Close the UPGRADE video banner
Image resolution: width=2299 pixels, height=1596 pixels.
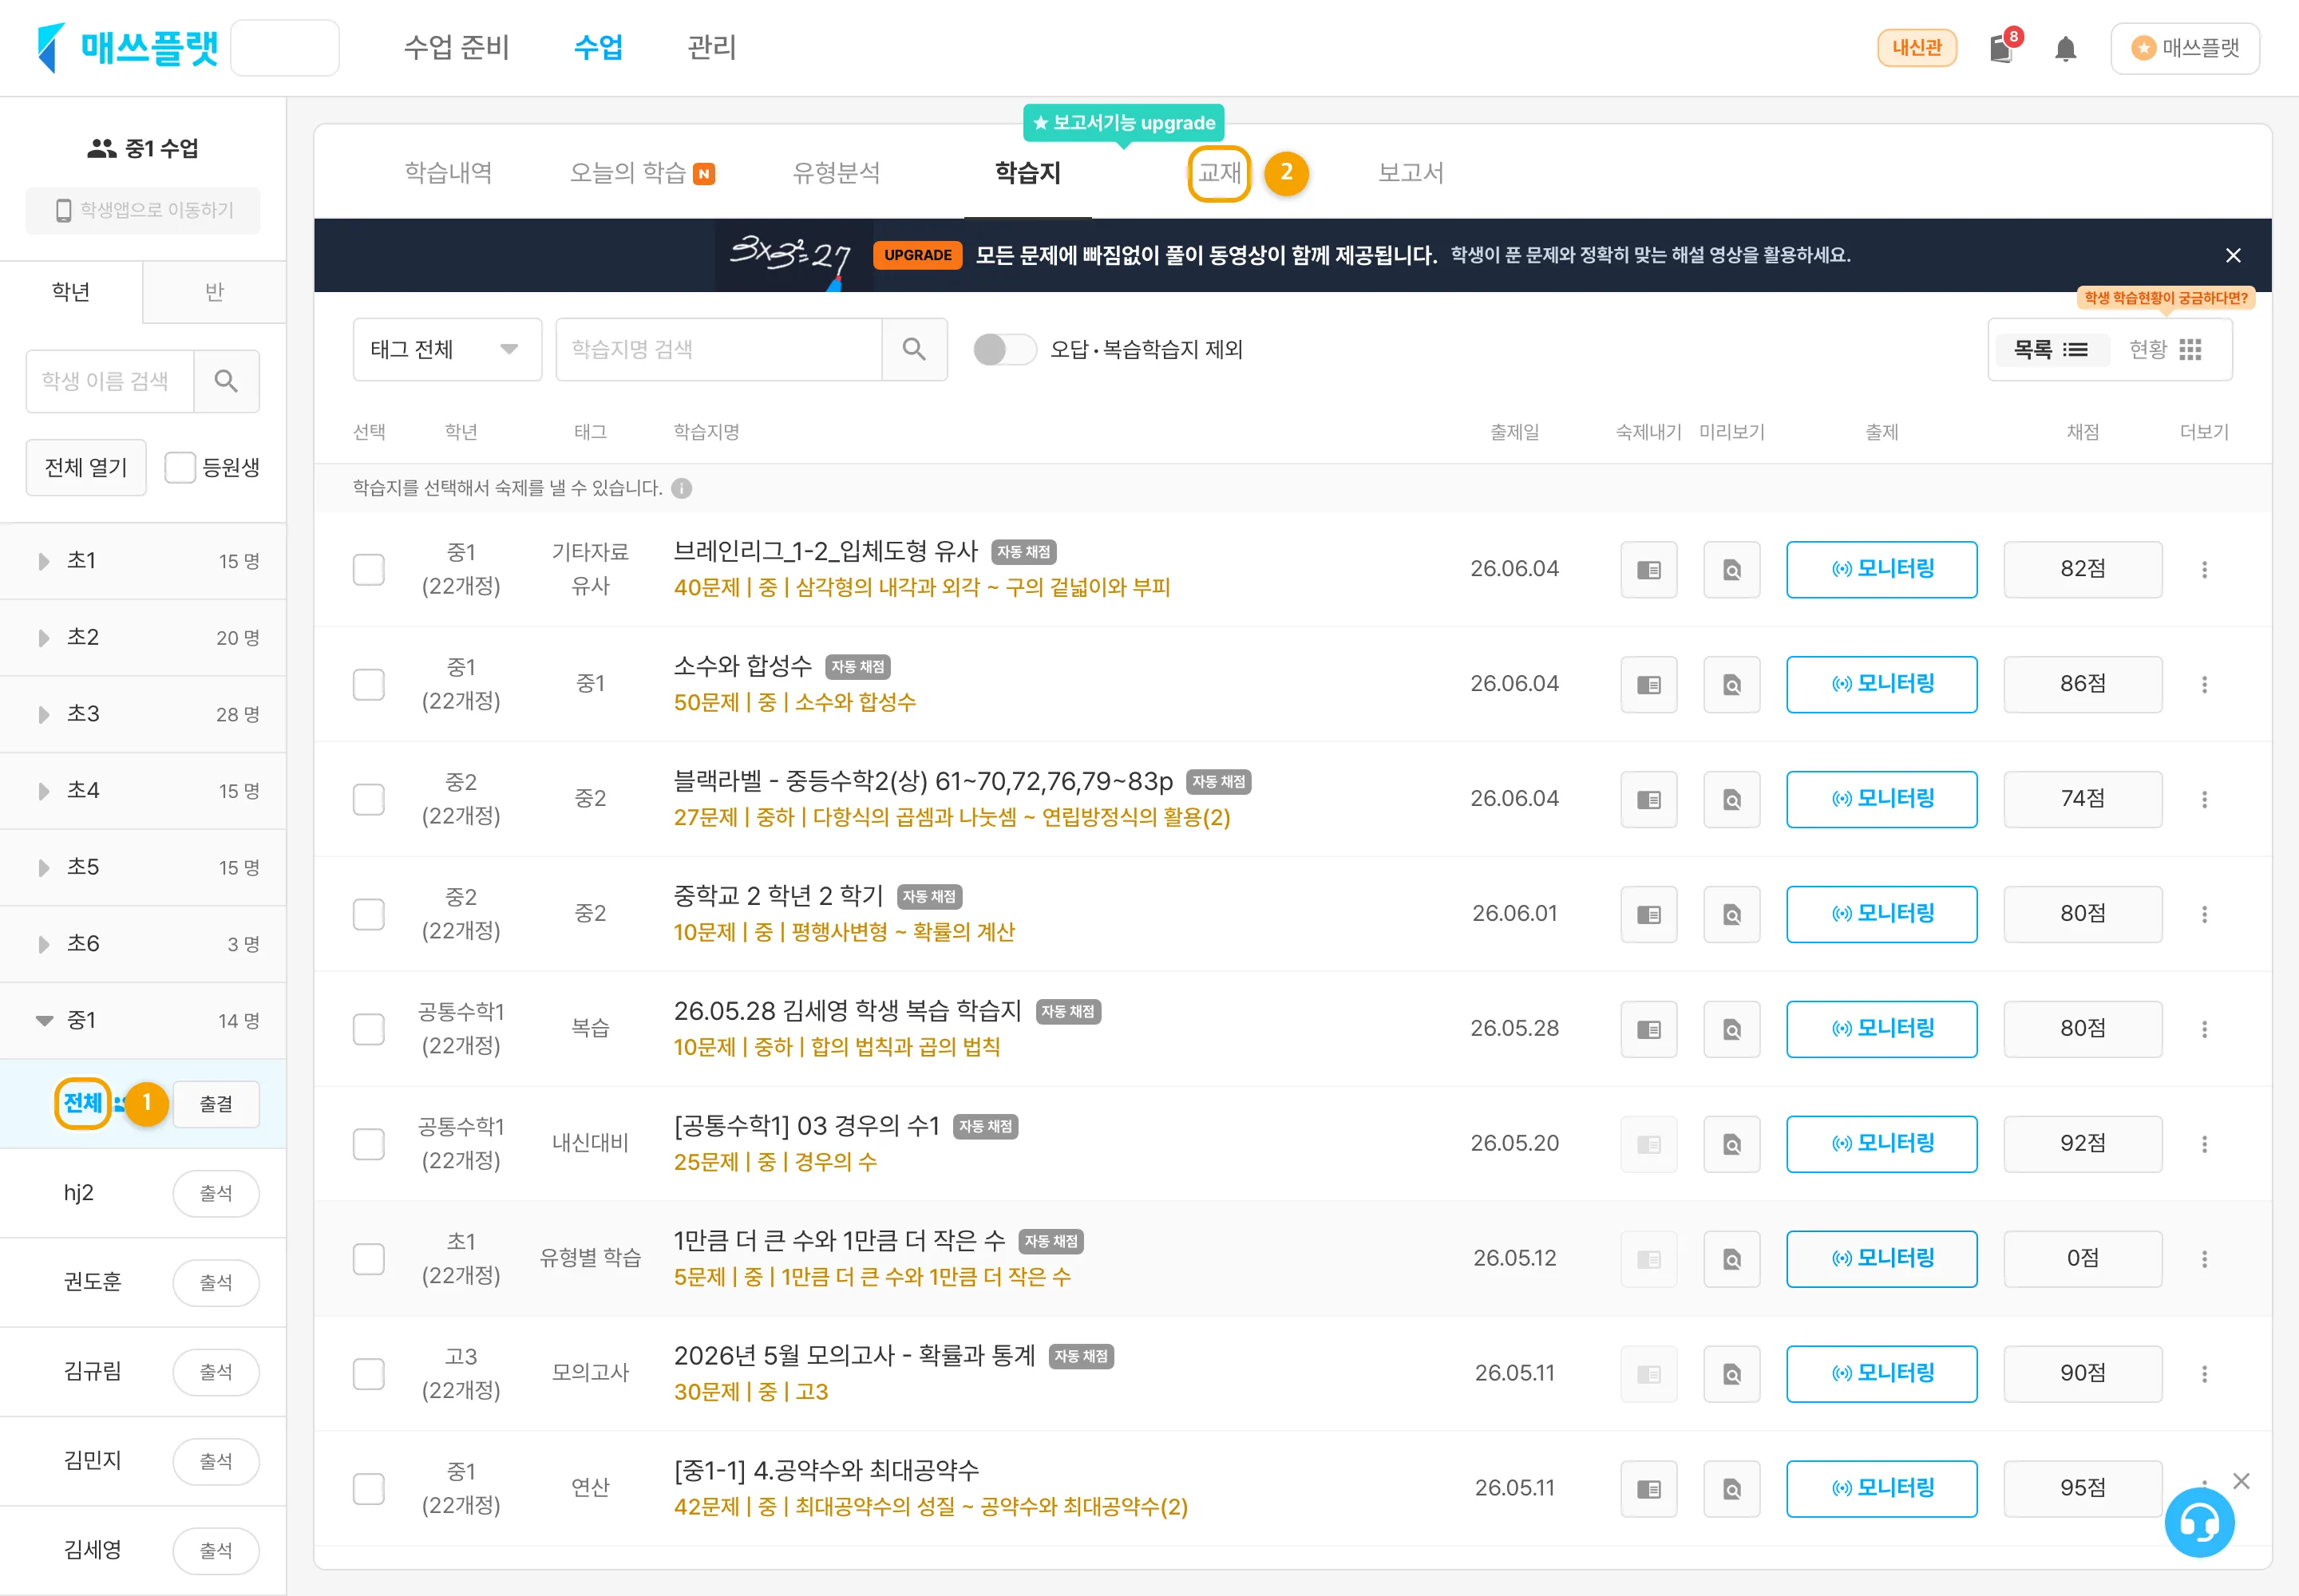[2233, 255]
